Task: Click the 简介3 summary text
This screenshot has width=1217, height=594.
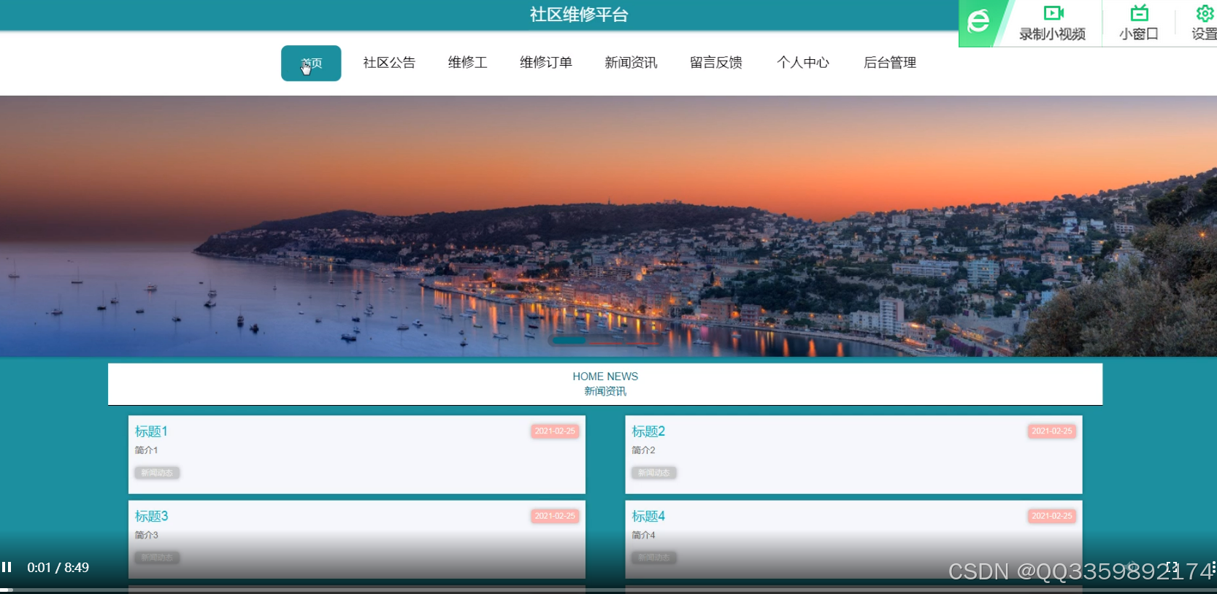Action: pyautogui.click(x=146, y=535)
